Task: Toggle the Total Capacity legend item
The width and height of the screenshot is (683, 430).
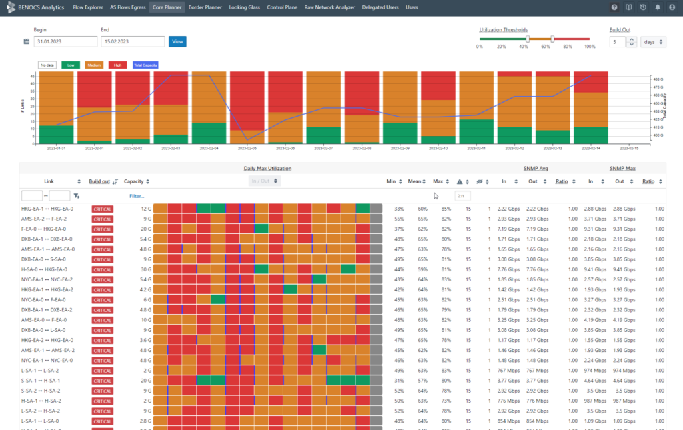Action: [x=145, y=65]
